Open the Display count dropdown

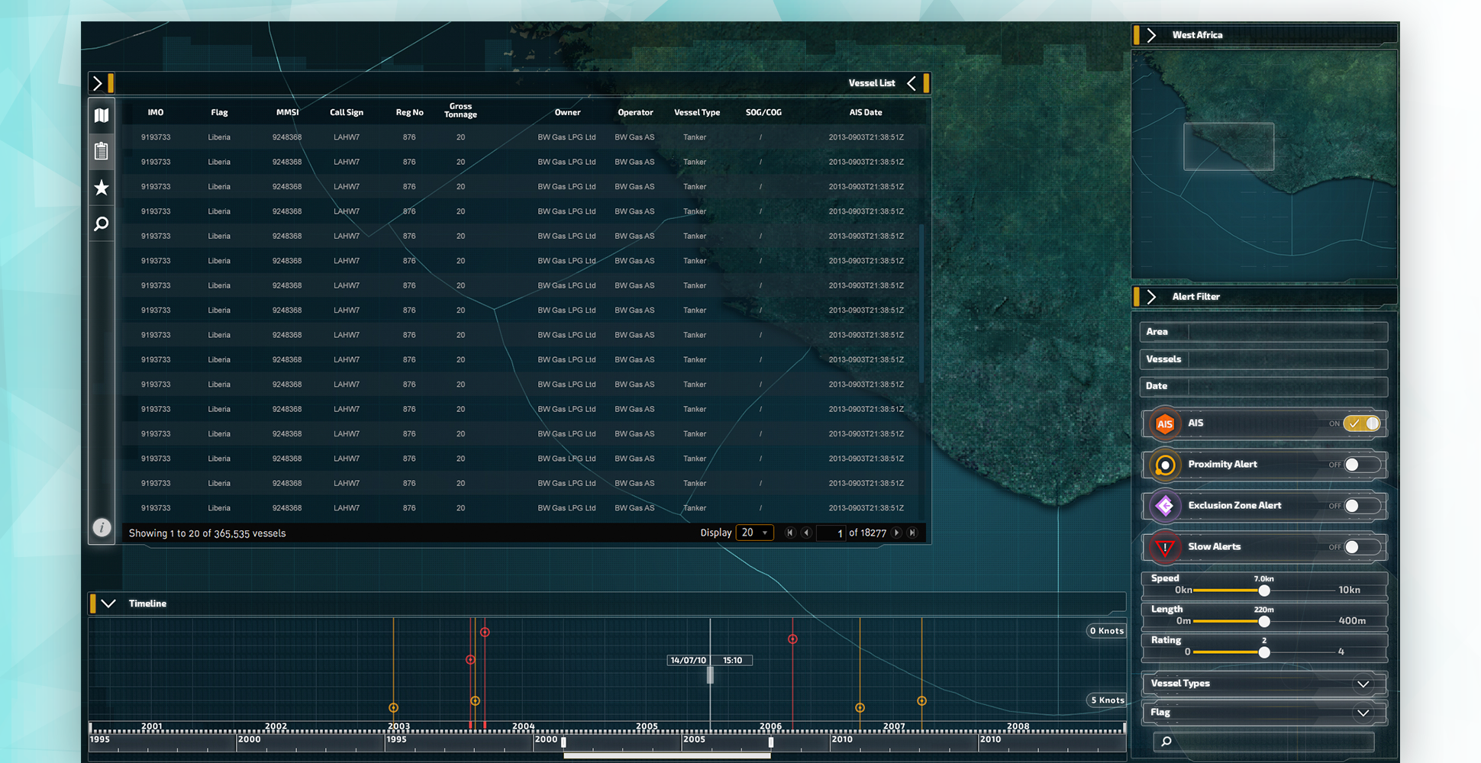click(x=754, y=533)
